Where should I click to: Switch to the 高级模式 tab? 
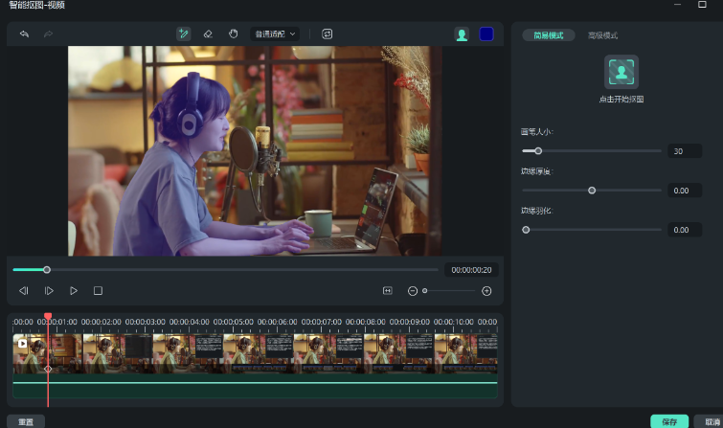pyautogui.click(x=602, y=35)
